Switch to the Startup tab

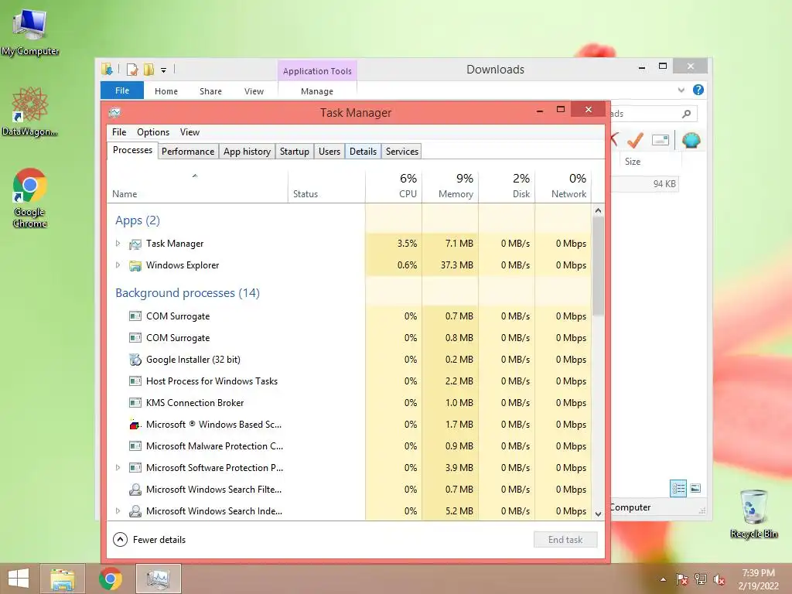(295, 152)
